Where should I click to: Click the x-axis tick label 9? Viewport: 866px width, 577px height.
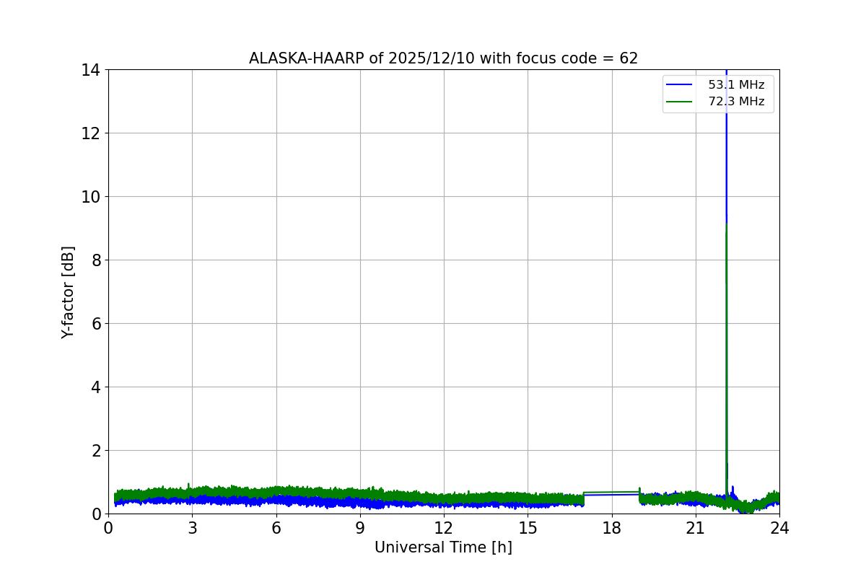pyautogui.click(x=360, y=528)
